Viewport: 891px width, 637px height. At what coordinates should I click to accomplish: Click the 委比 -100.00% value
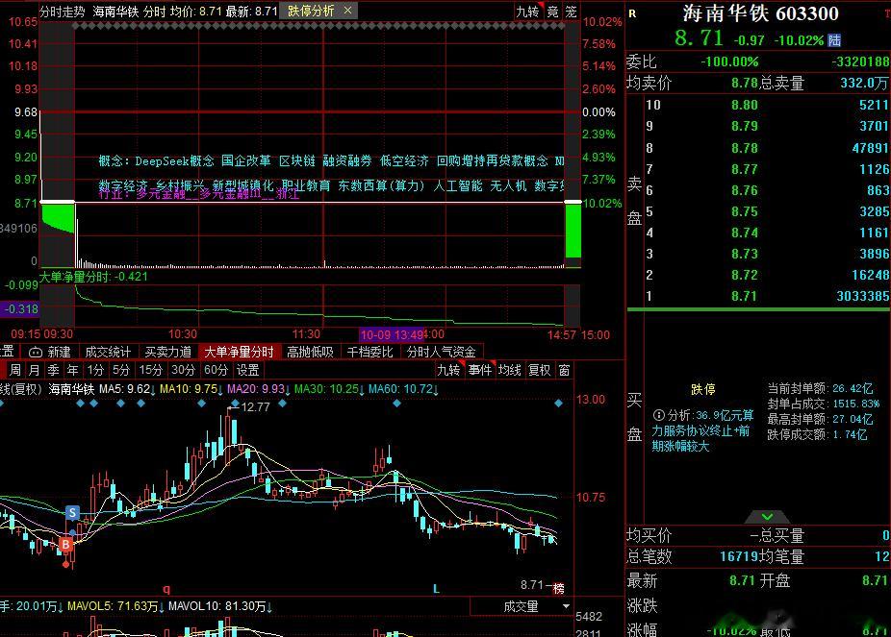729,61
